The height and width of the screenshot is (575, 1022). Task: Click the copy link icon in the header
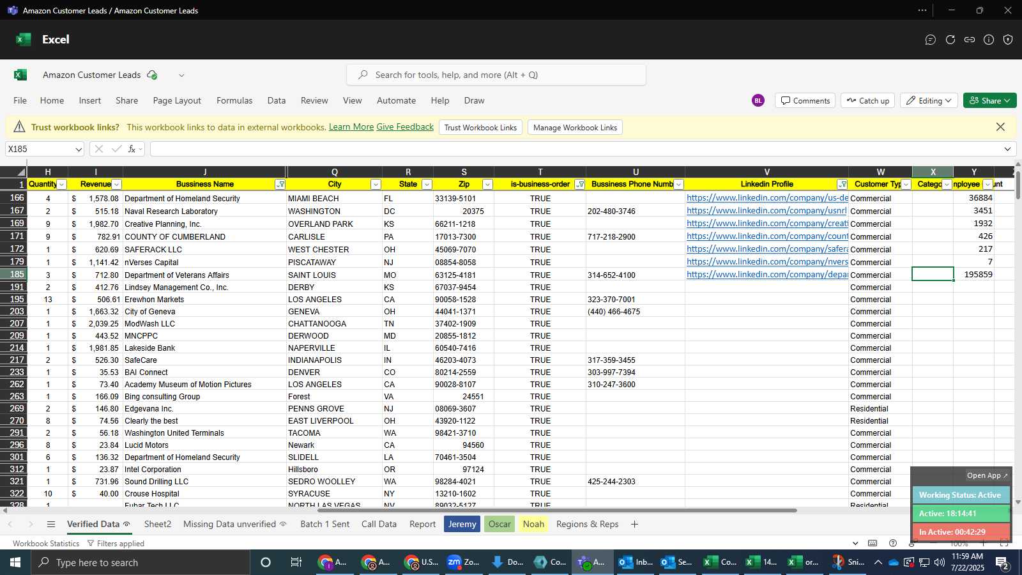point(970,40)
